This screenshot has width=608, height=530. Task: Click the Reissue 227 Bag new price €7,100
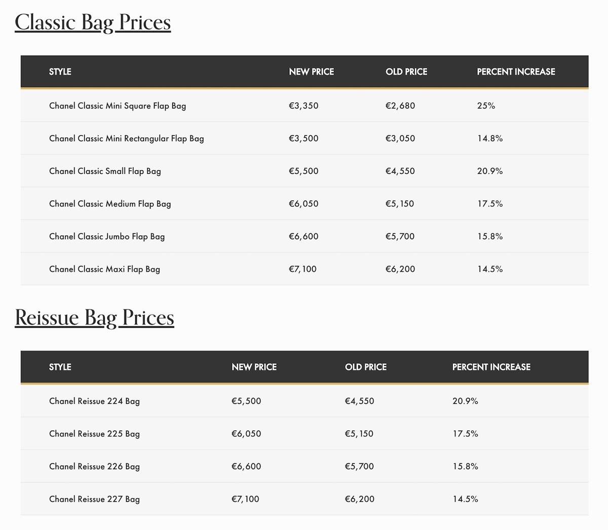(245, 500)
